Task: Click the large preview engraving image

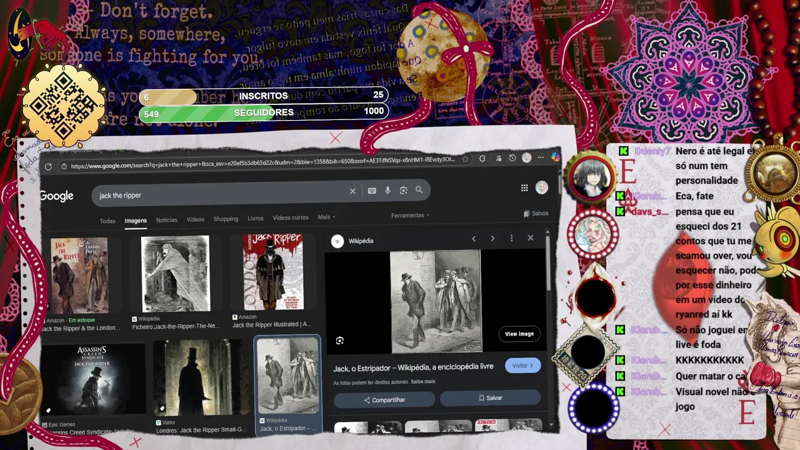Action: [x=436, y=301]
